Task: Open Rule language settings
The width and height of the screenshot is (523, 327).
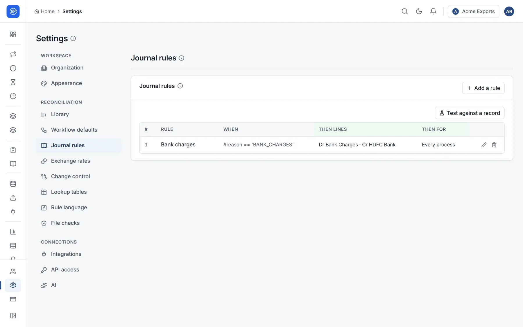Action: coord(78,208)
